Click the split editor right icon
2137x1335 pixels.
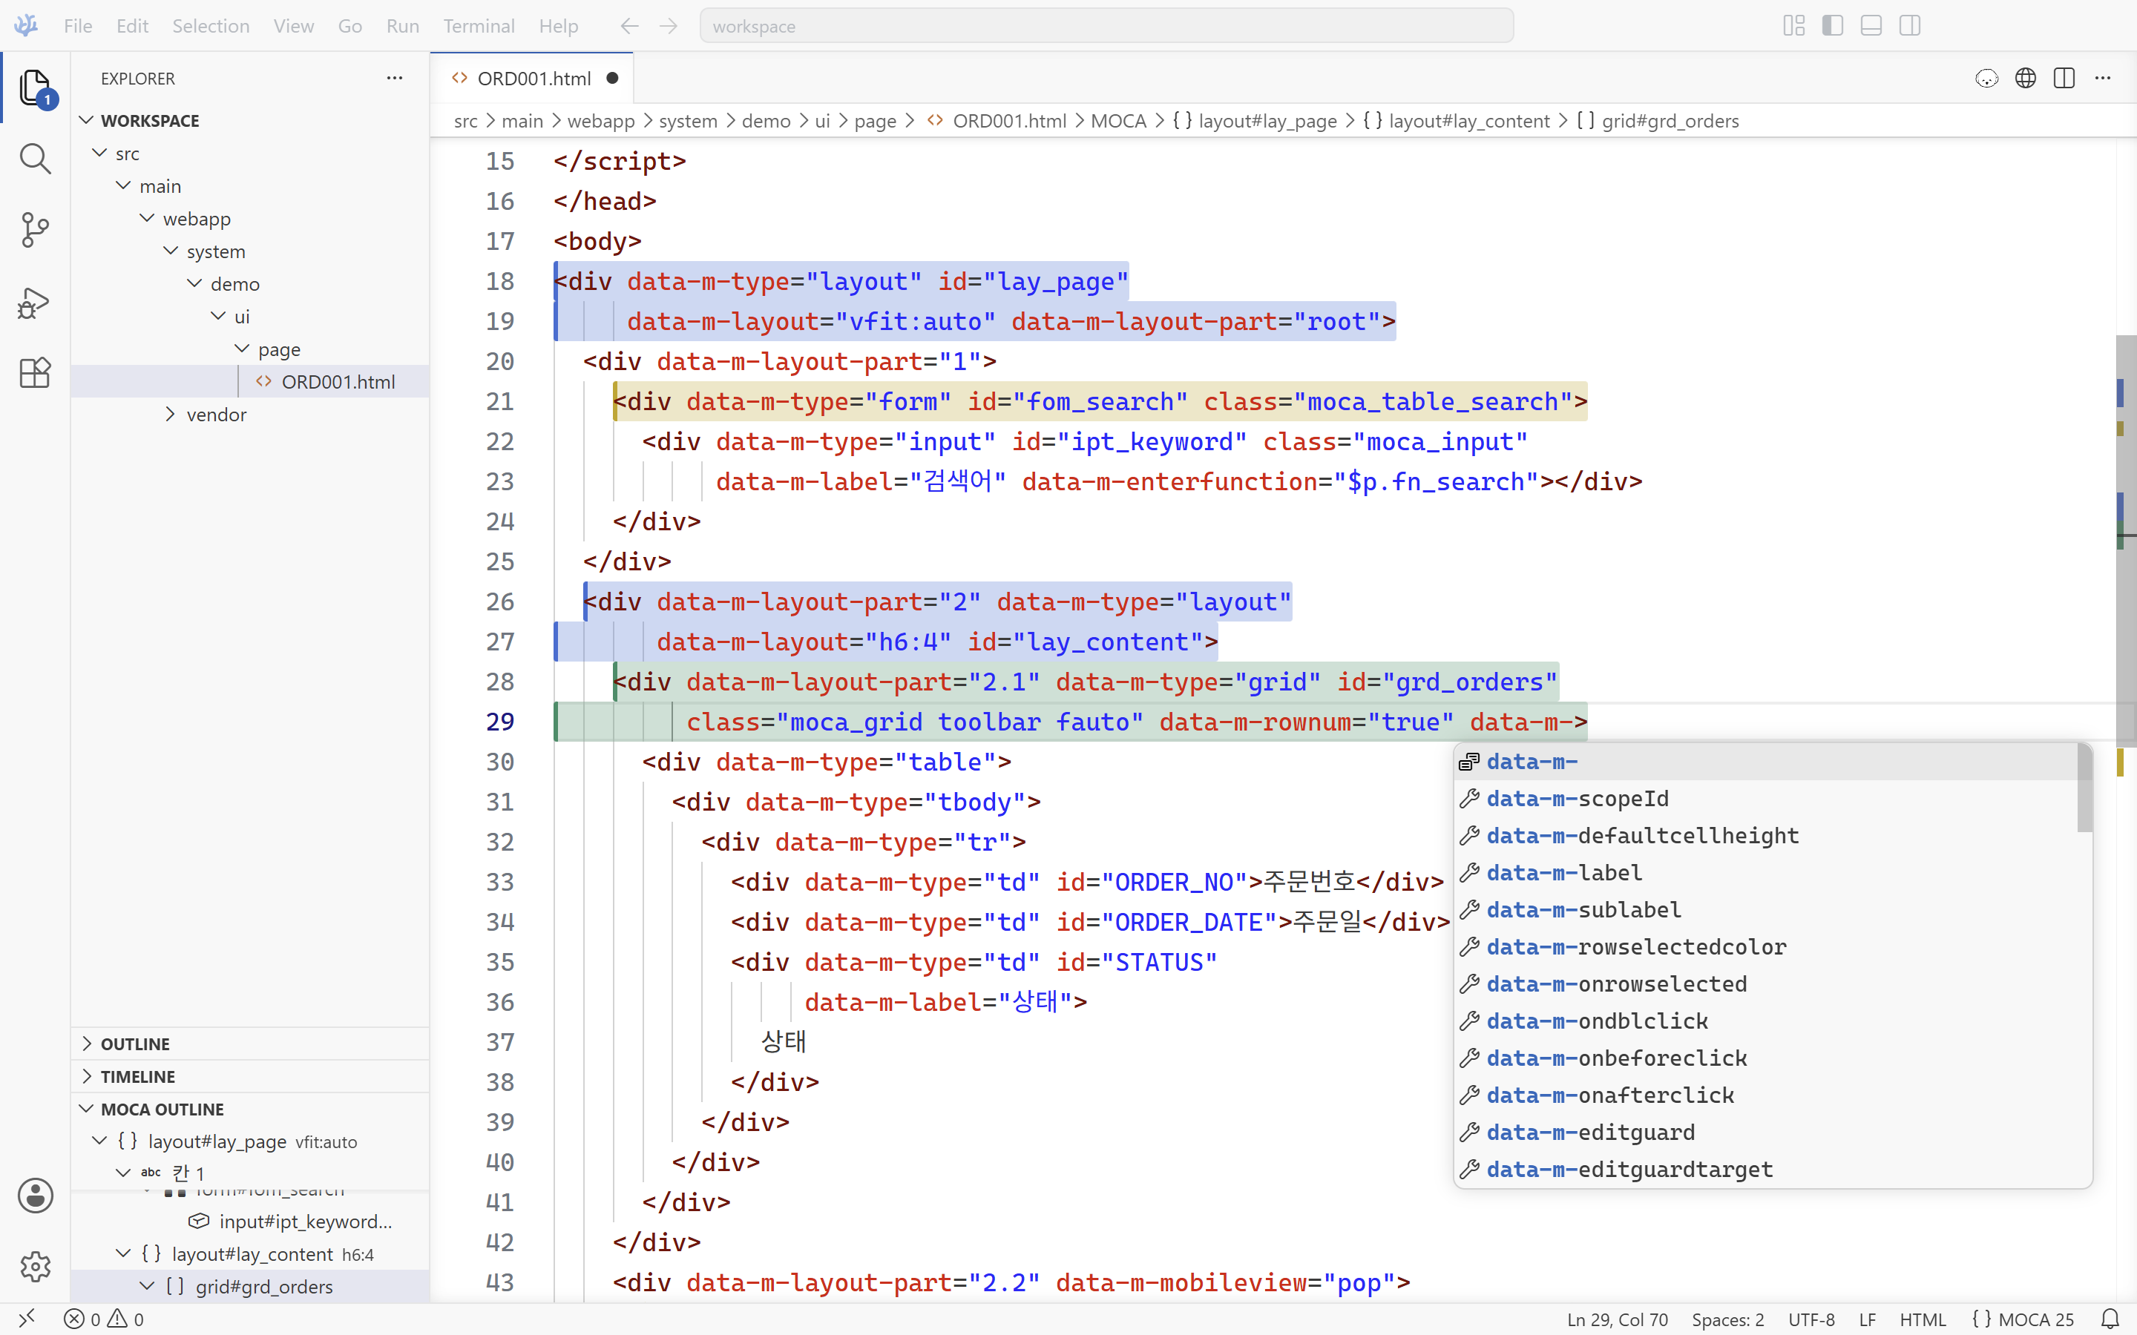[2064, 78]
